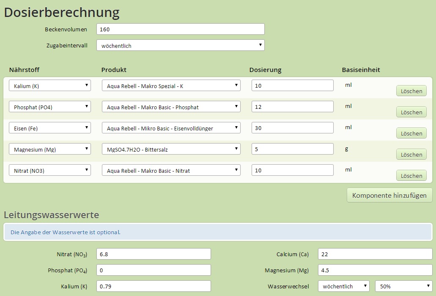Open the Nitrat (NO3) nutrient dropdown

click(x=50, y=170)
